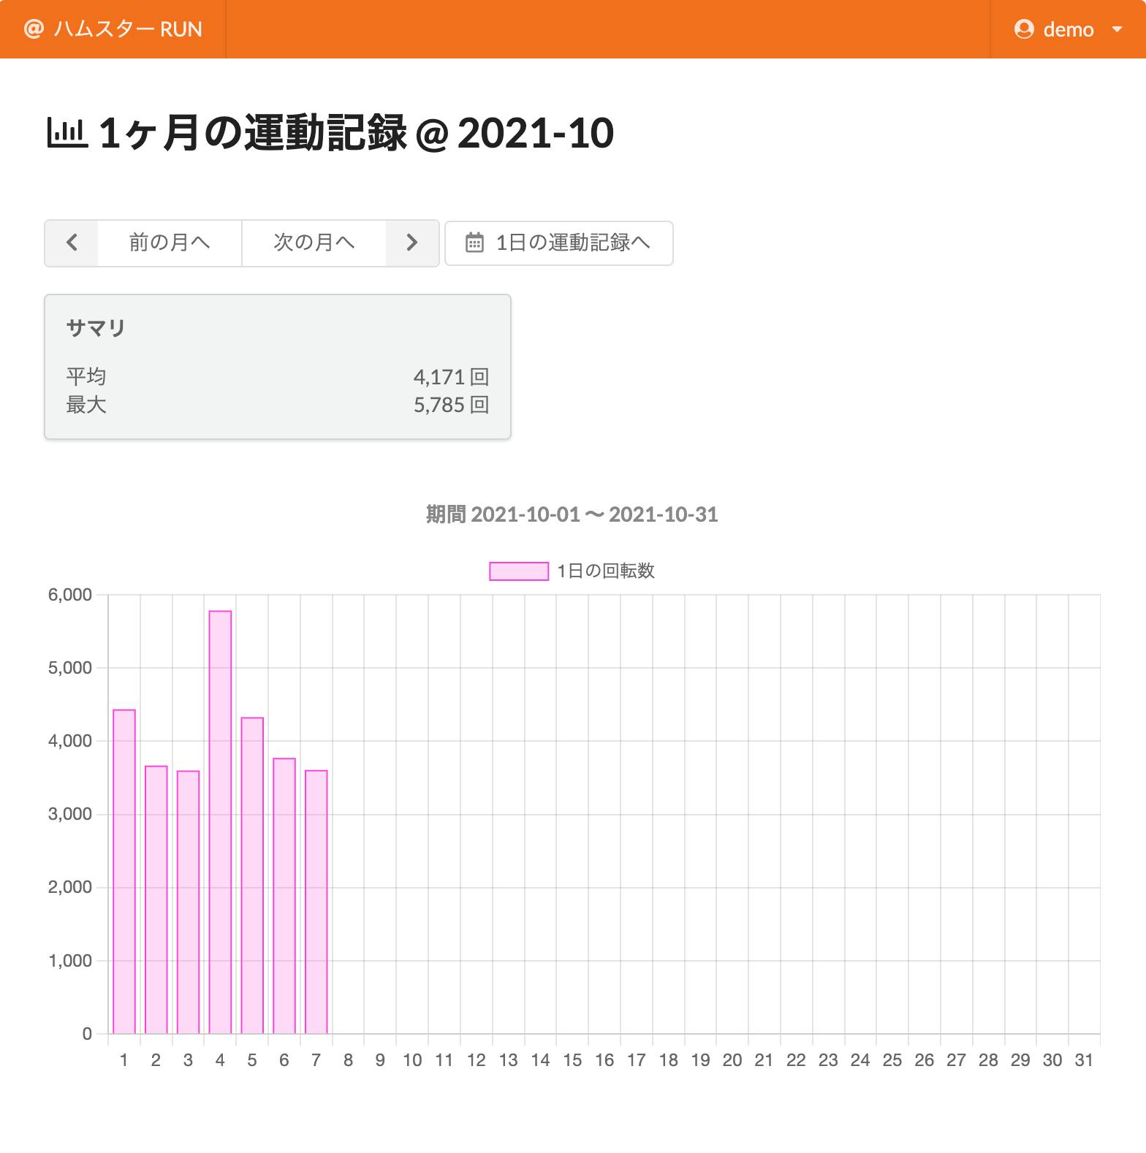The height and width of the screenshot is (1153, 1146).
Task: Click the tallest bar for day 4
Action: point(220,821)
